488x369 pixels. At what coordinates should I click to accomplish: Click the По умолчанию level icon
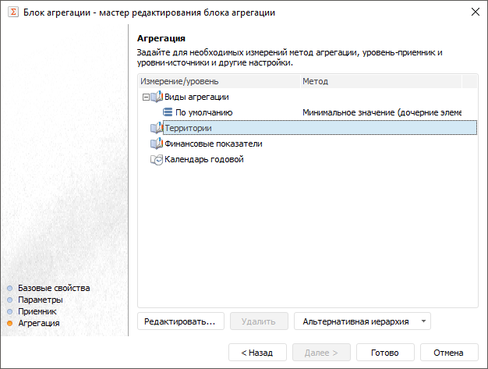tap(168, 112)
